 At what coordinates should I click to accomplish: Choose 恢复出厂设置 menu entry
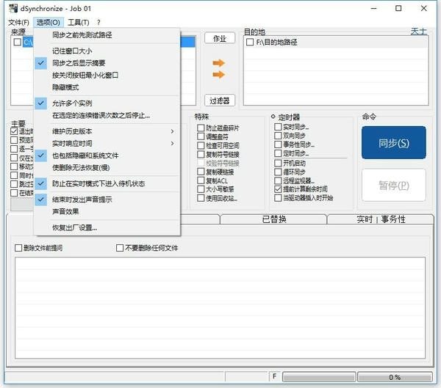[107, 227]
